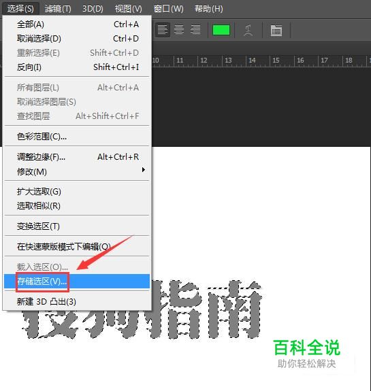Open the 选择(S) menu

pyautogui.click(x=20, y=9)
